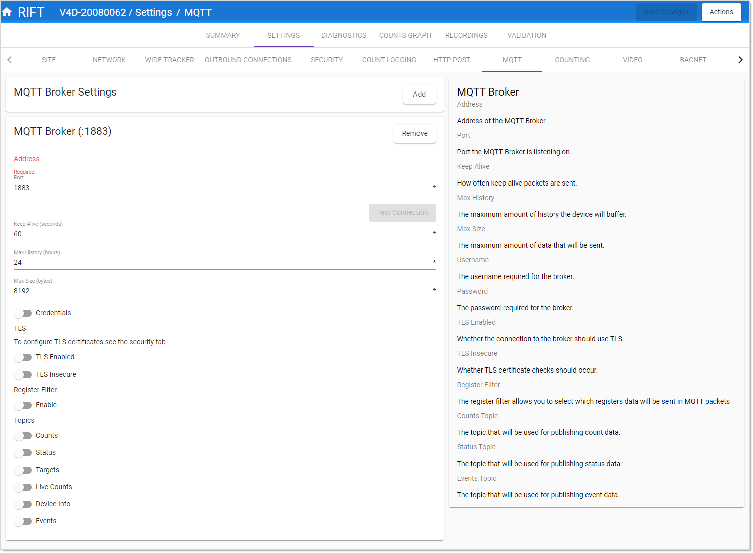Screen dimensions: 753x553
Task: Select the MQTT settings tab
Action: point(512,60)
